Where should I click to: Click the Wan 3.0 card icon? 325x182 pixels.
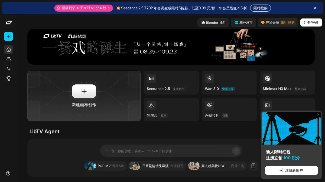(x=209, y=78)
